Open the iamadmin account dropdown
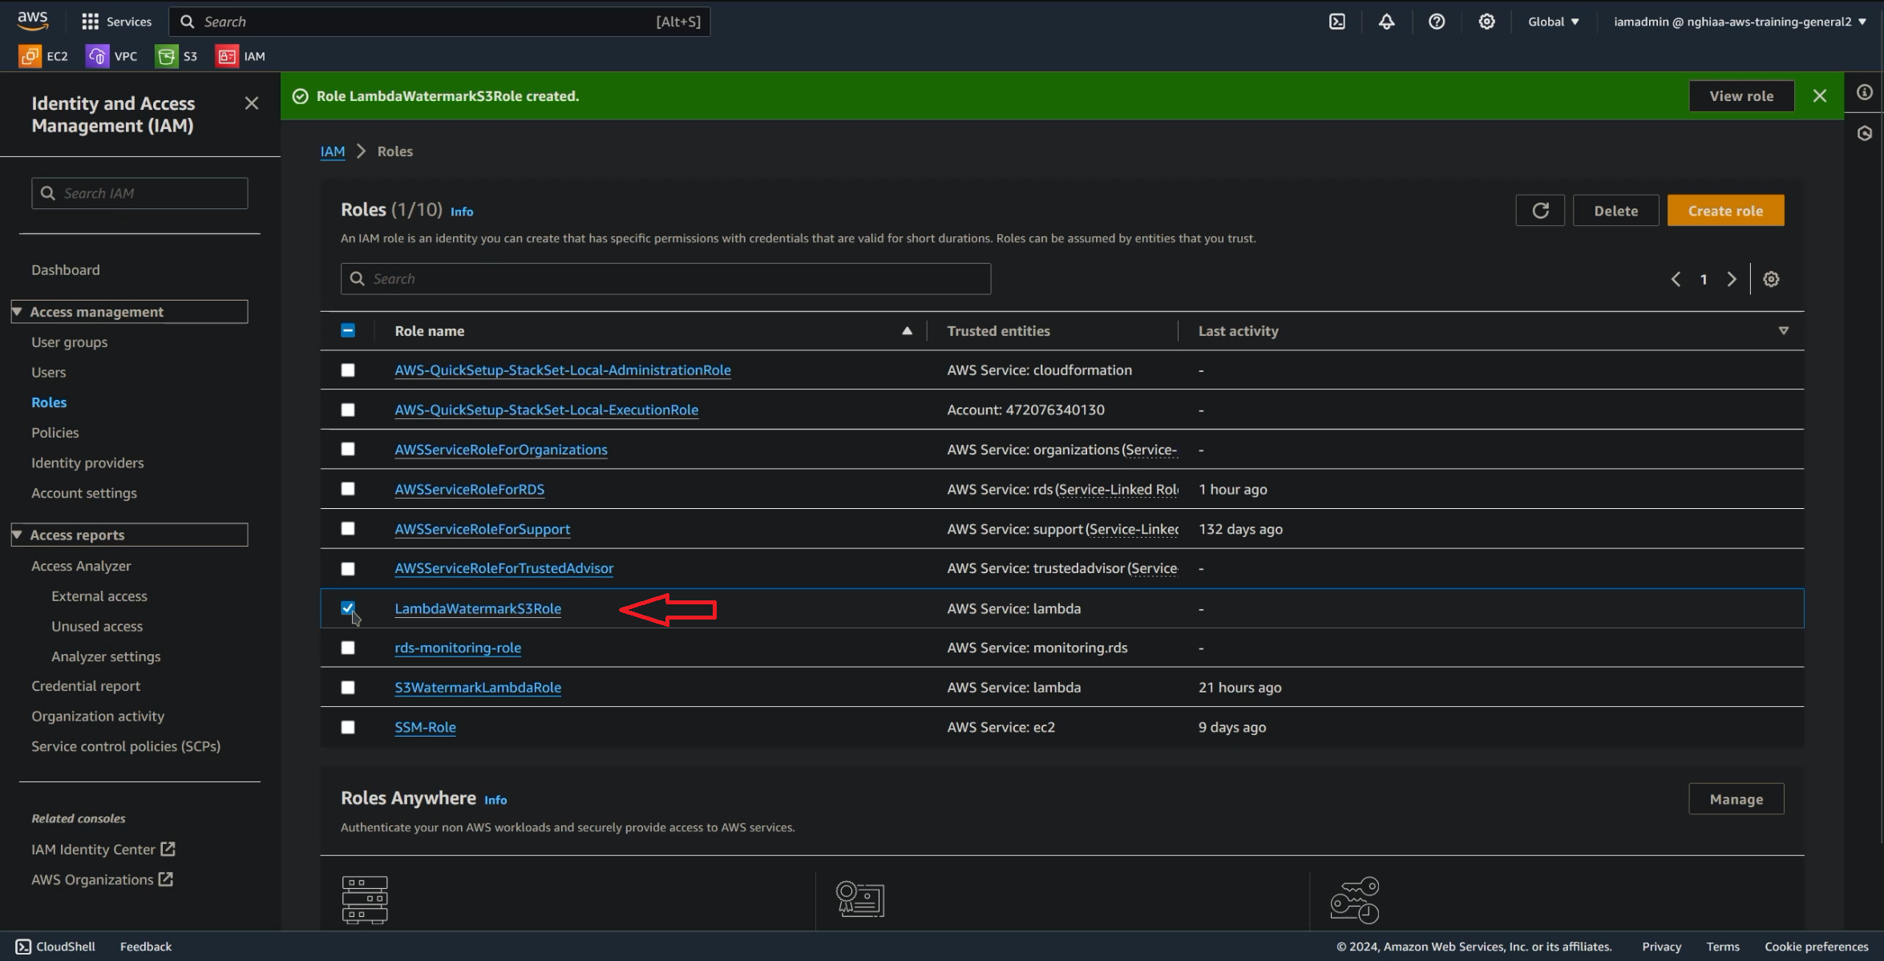Viewport: 1884px width, 961px height. tap(1740, 22)
